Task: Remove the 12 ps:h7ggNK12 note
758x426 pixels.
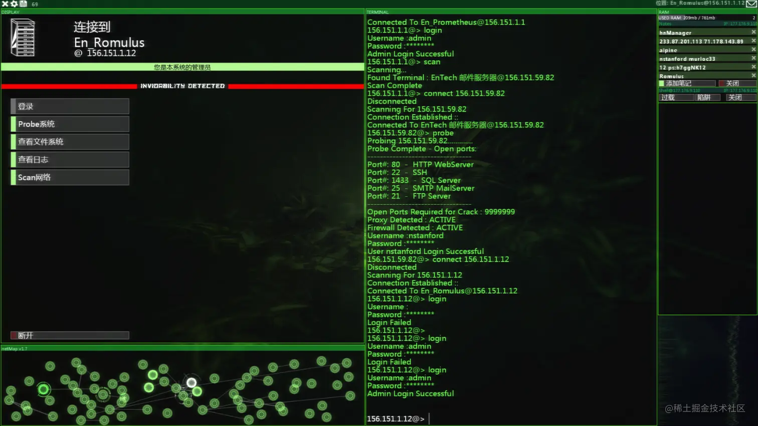Action: 753,67
